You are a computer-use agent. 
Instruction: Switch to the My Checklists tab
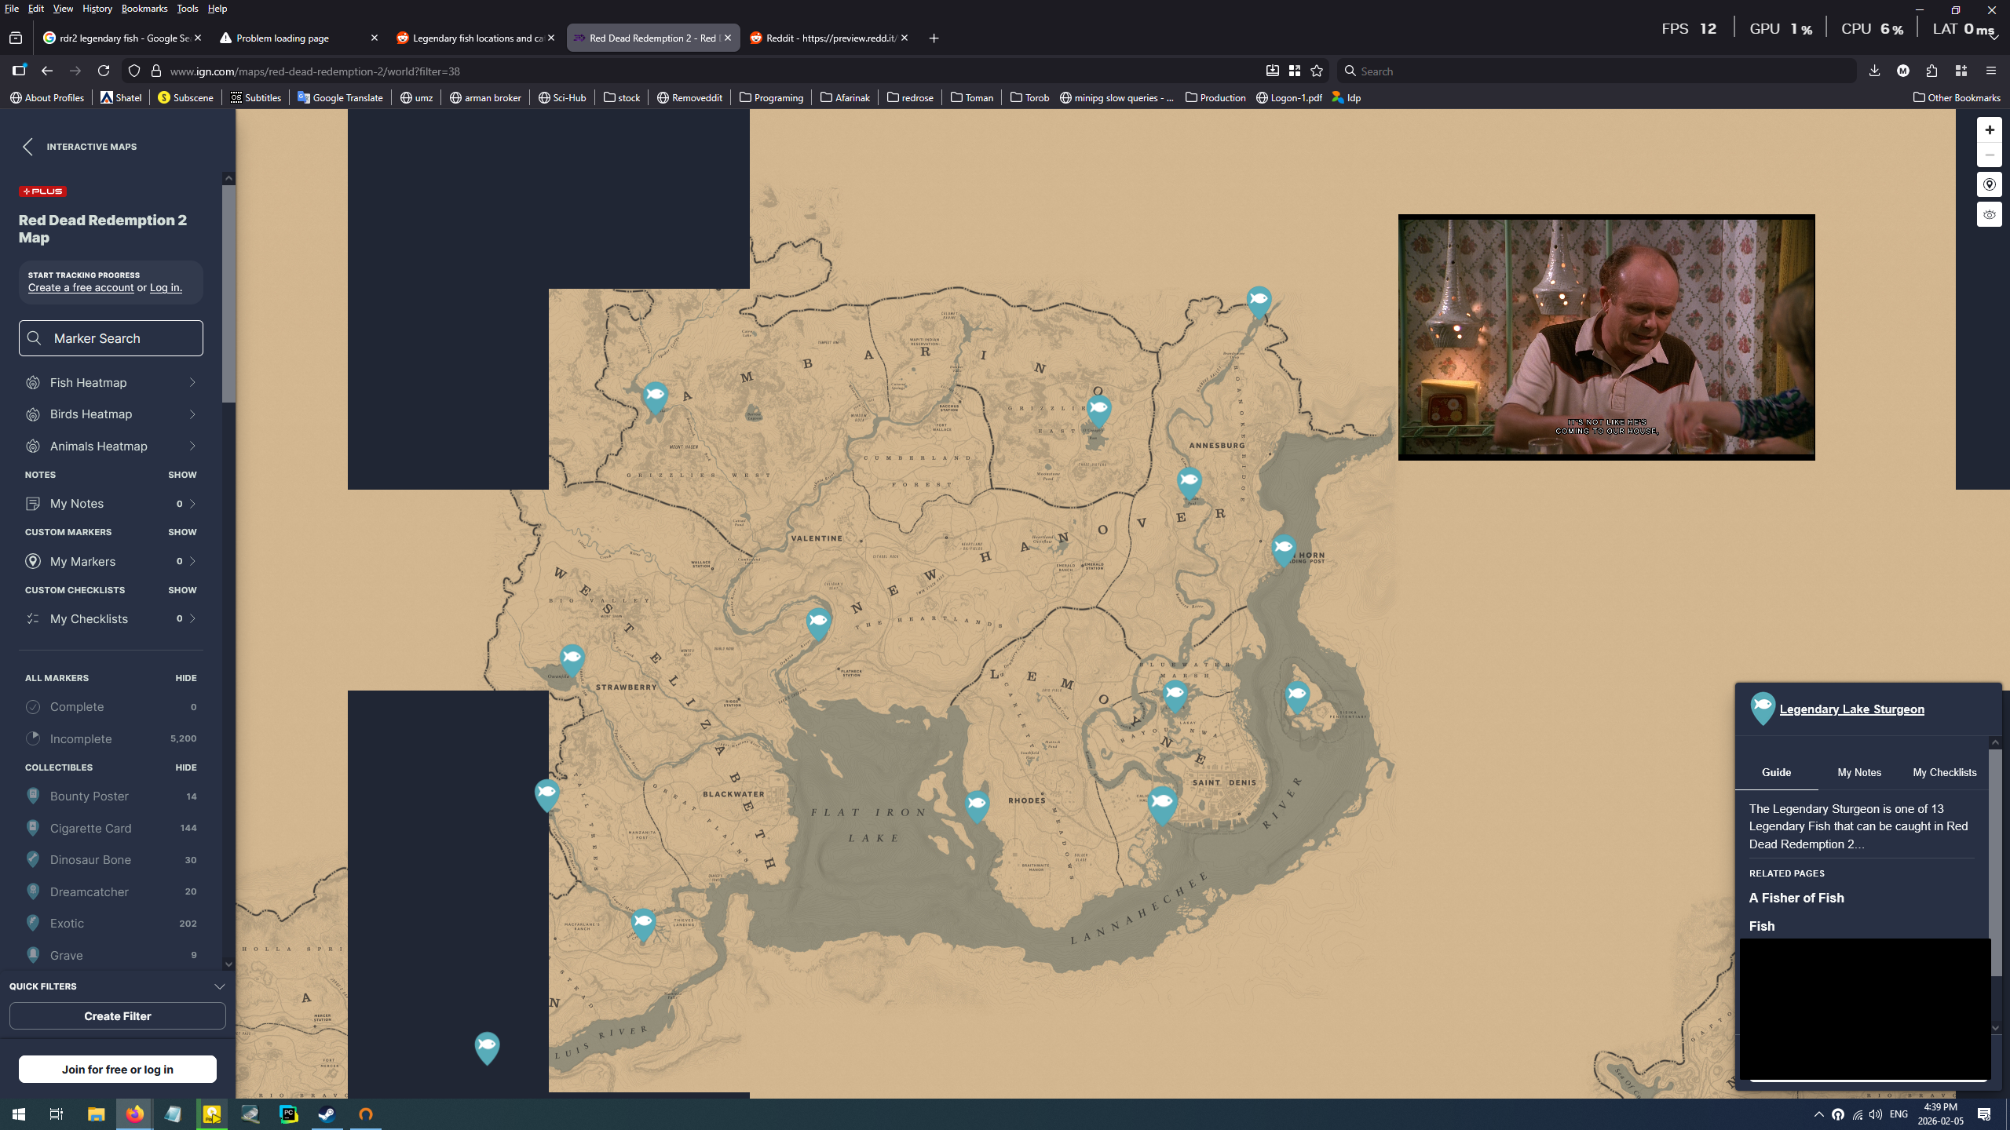click(1944, 772)
